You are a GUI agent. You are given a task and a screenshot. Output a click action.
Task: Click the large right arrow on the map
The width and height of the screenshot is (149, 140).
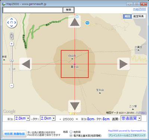click(x=123, y=64)
